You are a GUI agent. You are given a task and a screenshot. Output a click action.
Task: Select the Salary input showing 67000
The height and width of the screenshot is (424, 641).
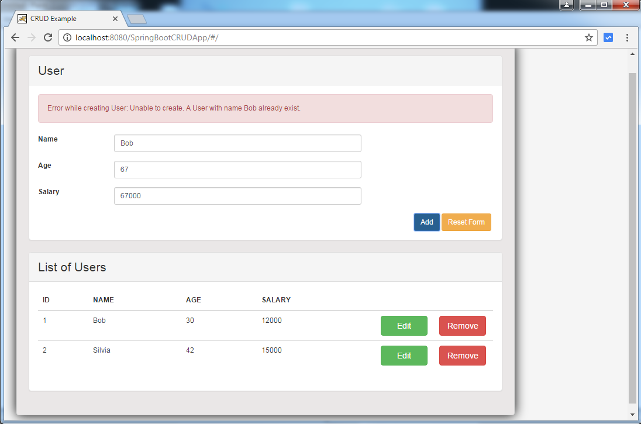[237, 196]
